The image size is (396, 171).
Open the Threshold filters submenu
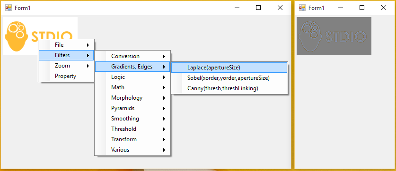tap(132, 129)
